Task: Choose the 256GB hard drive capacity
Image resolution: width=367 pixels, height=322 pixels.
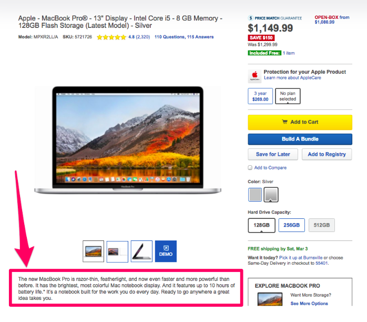Action: pyautogui.click(x=292, y=225)
